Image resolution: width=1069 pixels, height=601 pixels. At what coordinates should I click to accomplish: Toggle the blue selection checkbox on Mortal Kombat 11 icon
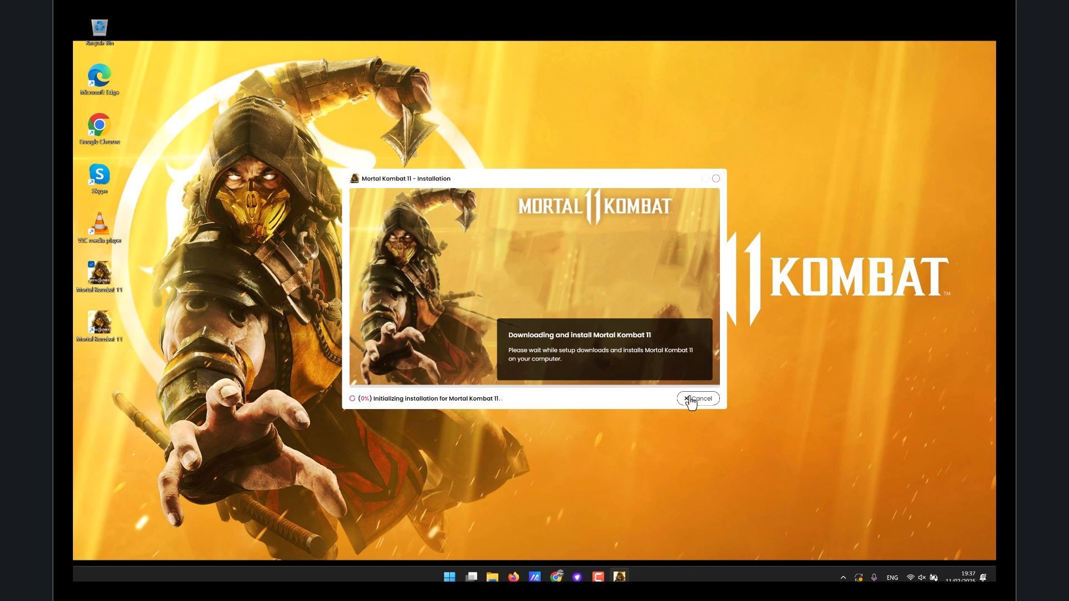pyautogui.click(x=91, y=264)
